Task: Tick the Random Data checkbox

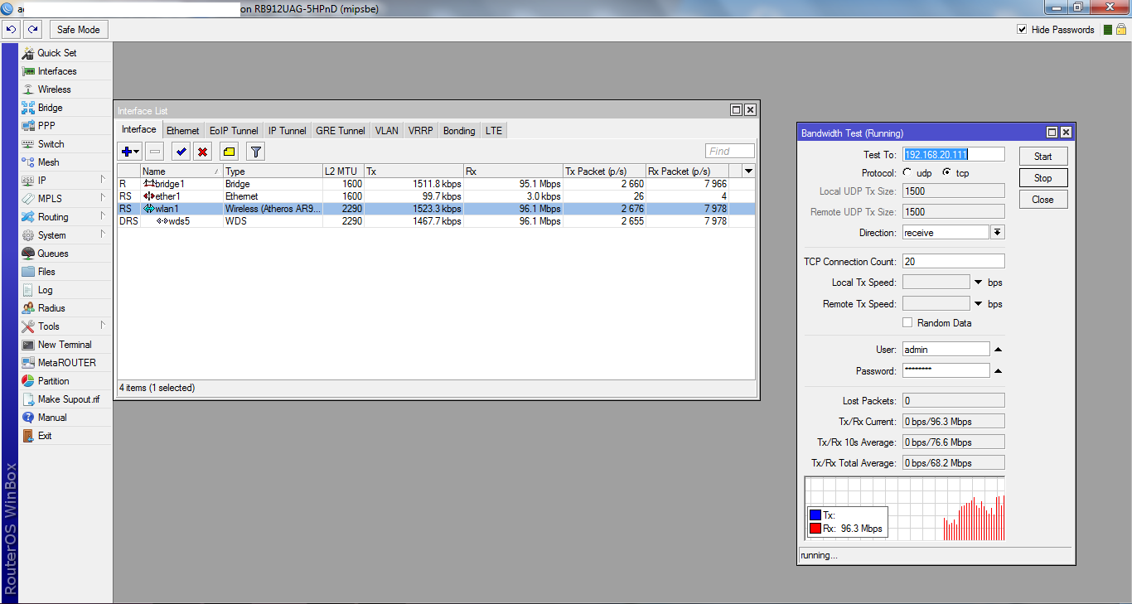Action: click(x=908, y=323)
